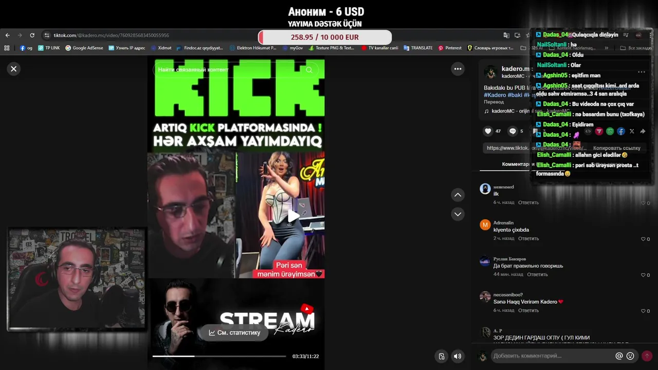Reply to Adrenalin's comment "kliyentə çixibda"
The width and height of the screenshot is (658, 370).
click(x=528, y=238)
